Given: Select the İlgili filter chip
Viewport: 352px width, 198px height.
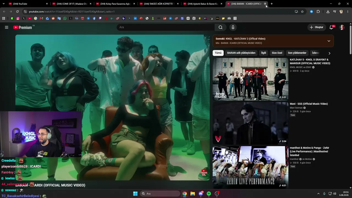Looking at the screenshot, I should tap(263, 53).
